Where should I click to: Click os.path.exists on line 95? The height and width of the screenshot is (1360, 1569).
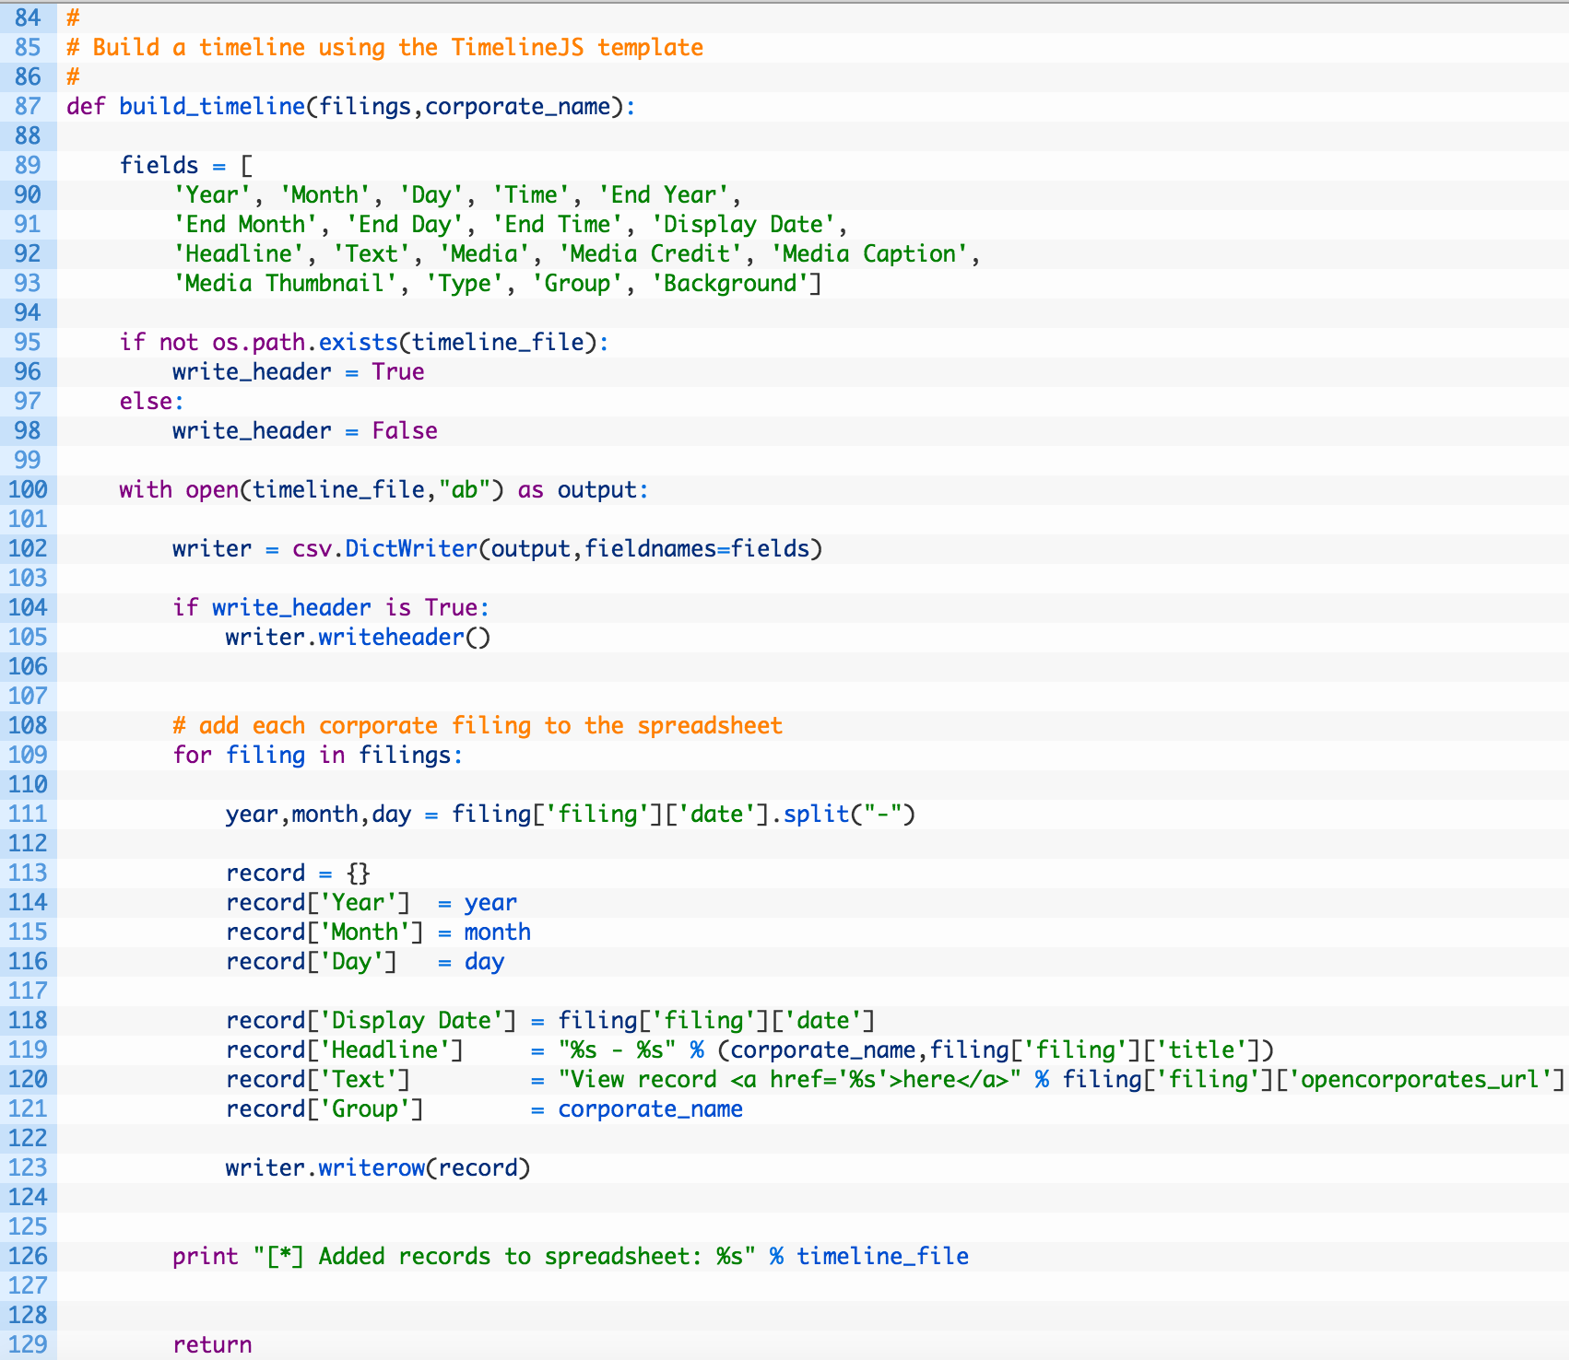click(x=305, y=343)
